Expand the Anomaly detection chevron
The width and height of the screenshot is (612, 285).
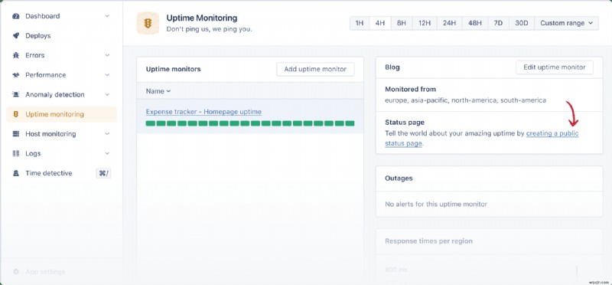[x=107, y=94]
